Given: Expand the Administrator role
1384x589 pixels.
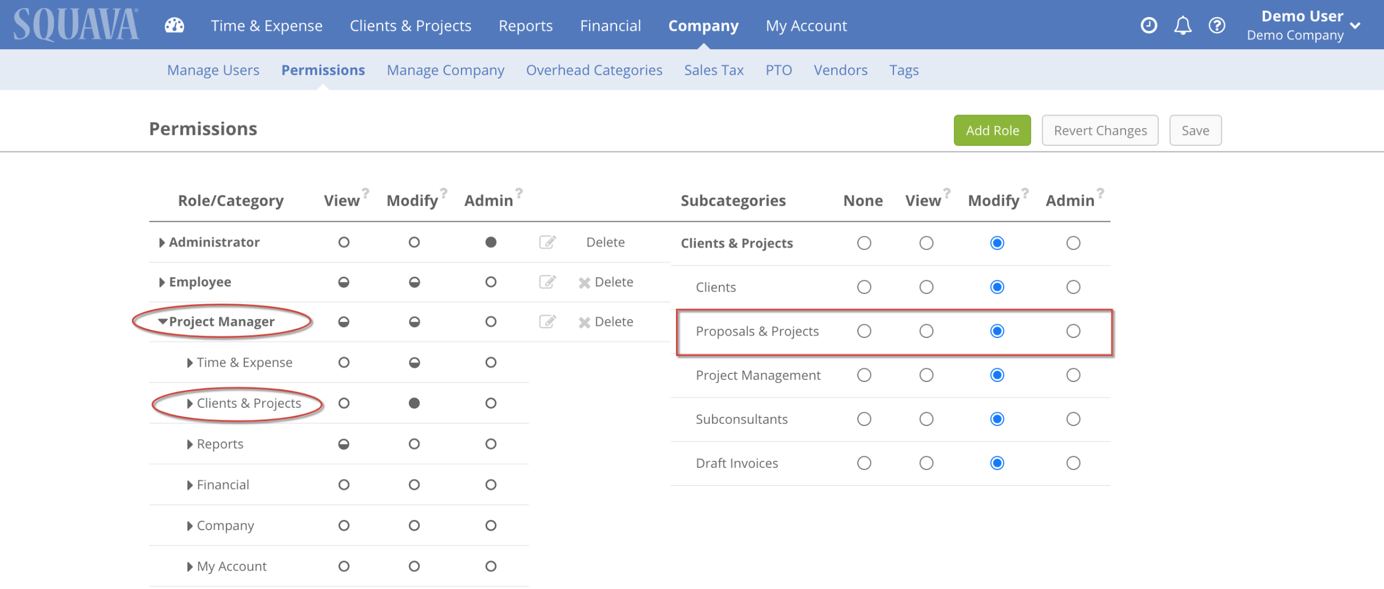Looking at the screenshot, I should point(162,242).
